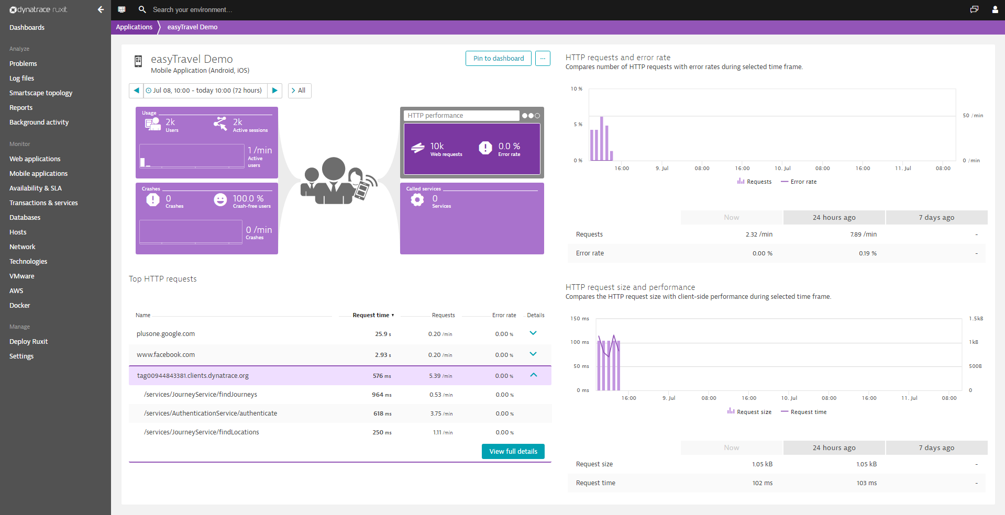
Task: Click /services/JourneyService/findLocations row
Action: click(x=340, y=432)
